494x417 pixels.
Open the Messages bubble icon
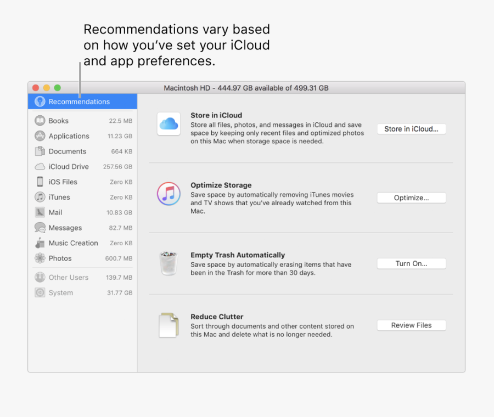(40, 228)
